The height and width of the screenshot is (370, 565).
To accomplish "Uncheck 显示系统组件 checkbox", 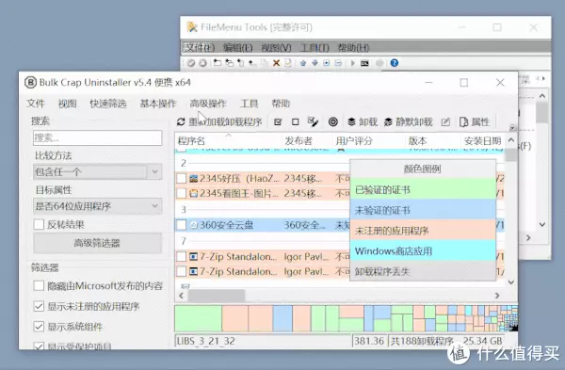I will coord(39,327).
